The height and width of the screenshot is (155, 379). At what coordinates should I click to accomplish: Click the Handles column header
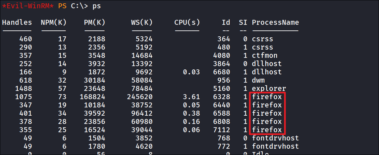(17, 22)
